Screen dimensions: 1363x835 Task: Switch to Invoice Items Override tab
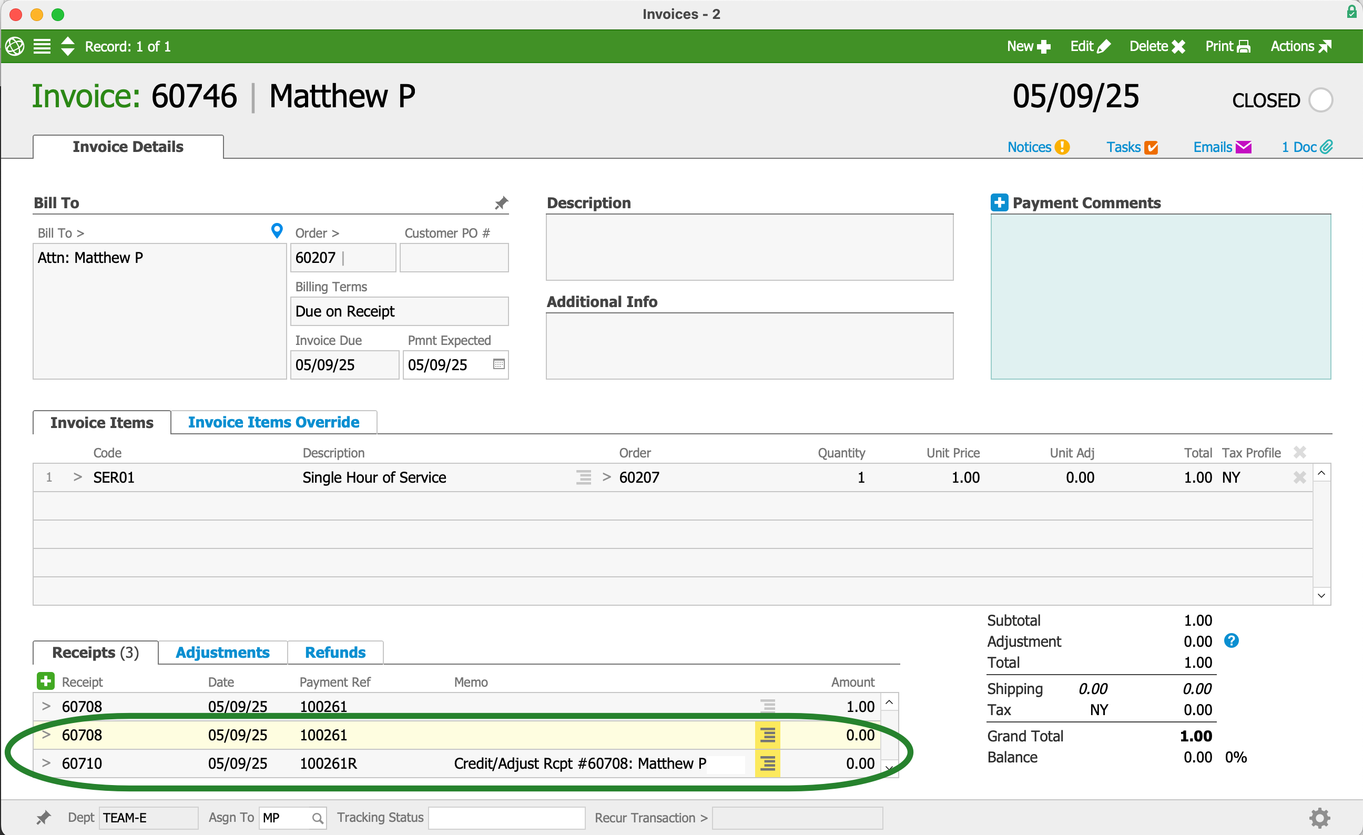(x=273, y=422)
